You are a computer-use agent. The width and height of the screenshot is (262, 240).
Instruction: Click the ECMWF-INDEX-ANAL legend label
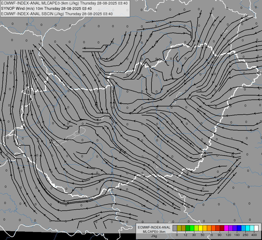tap(154, 227)
